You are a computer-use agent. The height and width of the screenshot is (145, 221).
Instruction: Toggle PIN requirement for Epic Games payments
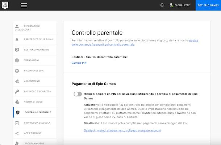78,94
